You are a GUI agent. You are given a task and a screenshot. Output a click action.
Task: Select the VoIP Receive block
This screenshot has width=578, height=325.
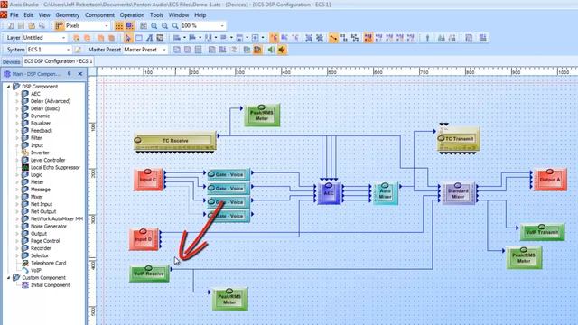(x=149, y=274)
